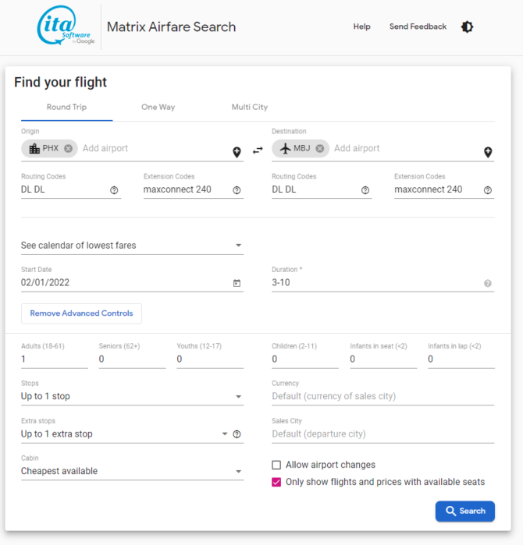
Task: Open nearby airports pin for Origin
Action: pos(237,152)
